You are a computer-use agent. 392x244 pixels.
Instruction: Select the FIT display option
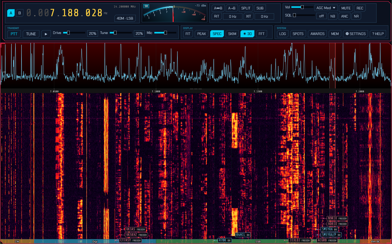click(x=188, y=34)
